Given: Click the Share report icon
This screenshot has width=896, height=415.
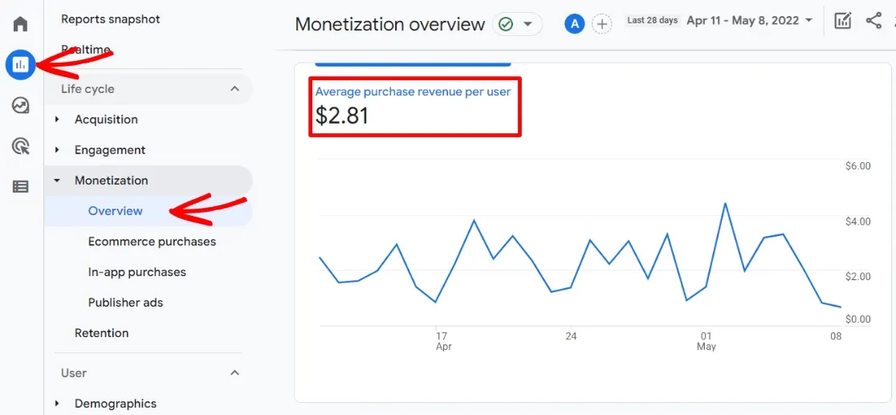Looking at the screenshot, I should tap(874, 22).
